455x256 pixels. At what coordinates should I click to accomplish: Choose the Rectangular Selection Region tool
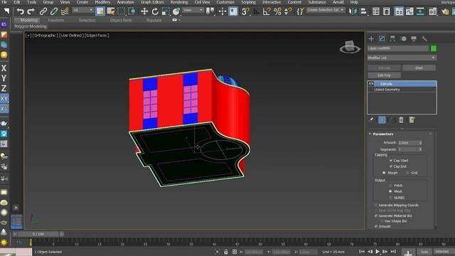pos(122,11)
